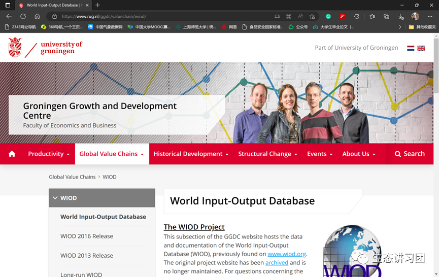439x277 pixels.
Task: Open a new browser tab
Action: [x=97, y=5]
